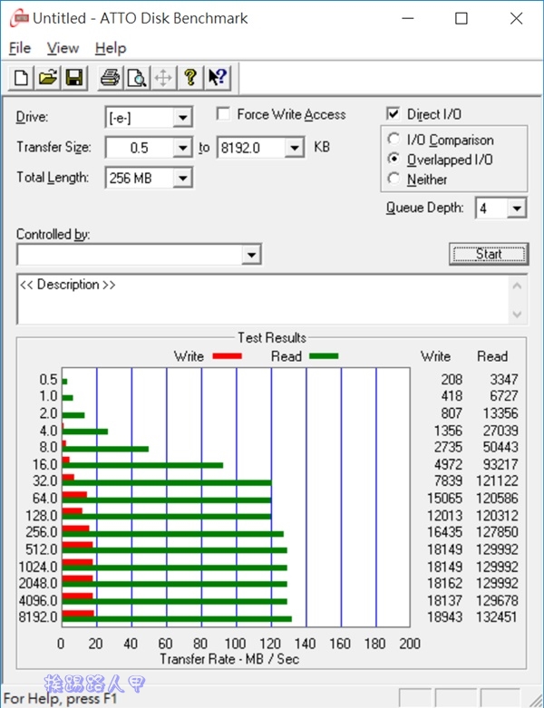Click Description scrollbar down arrow
The height and width of the screenshot is (708, 544).
click(518, 315)
